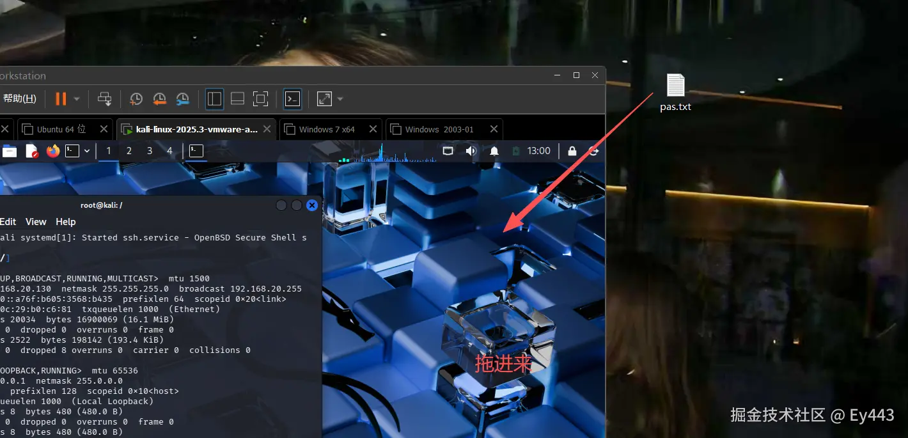
Task: Click the root@kali: / terminal title bar
Action: (x=101, y=205)
